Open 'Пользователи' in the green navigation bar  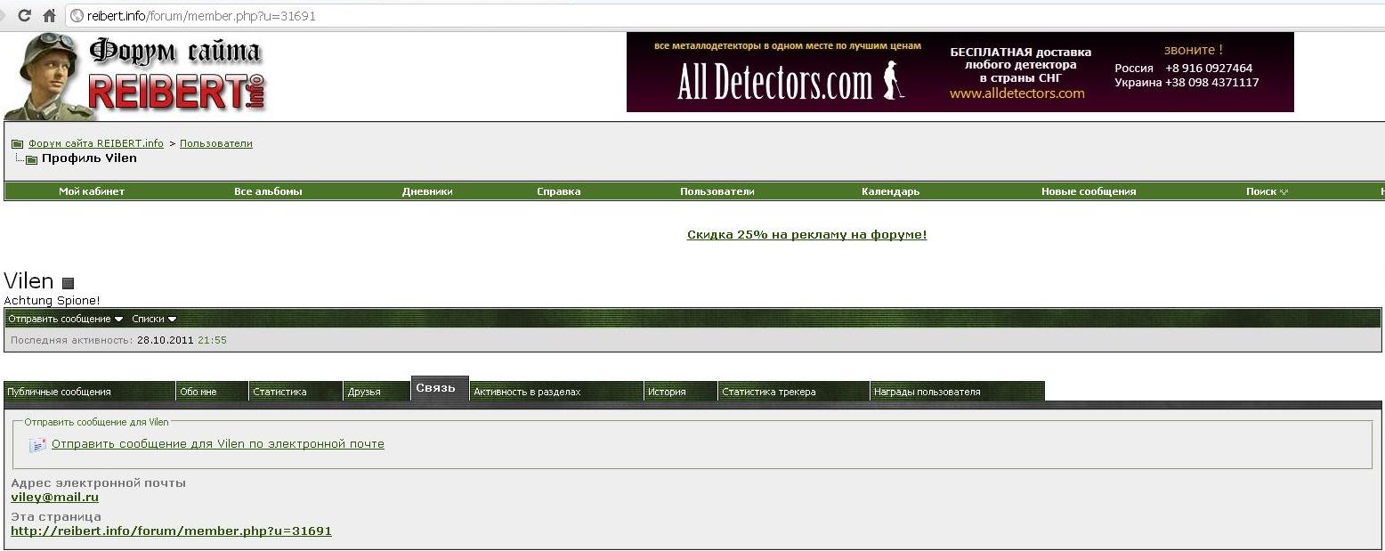coord(717,191)
